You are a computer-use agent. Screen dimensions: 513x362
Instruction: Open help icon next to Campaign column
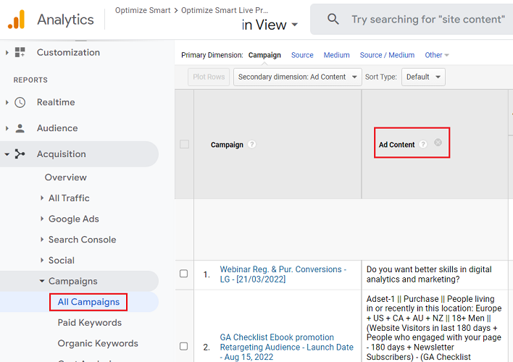[x=251, y=144]
